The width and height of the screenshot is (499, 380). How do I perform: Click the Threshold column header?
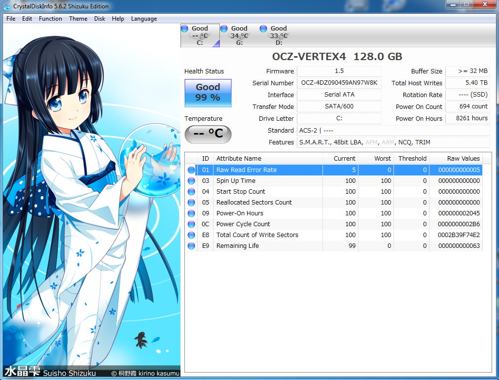[412, 158]
